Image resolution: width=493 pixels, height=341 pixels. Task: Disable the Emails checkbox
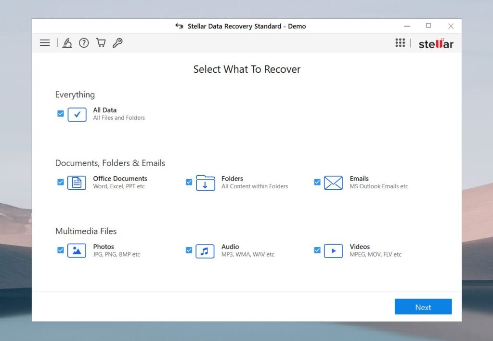[317, 182]
